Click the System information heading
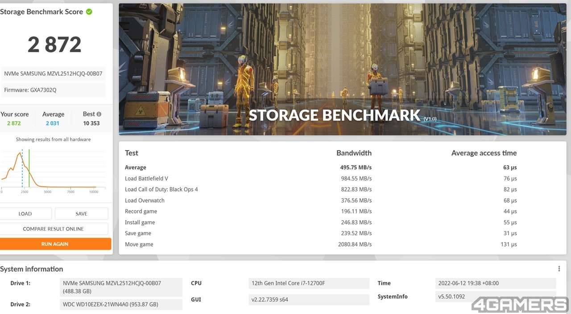 click(x=32, y=269)
